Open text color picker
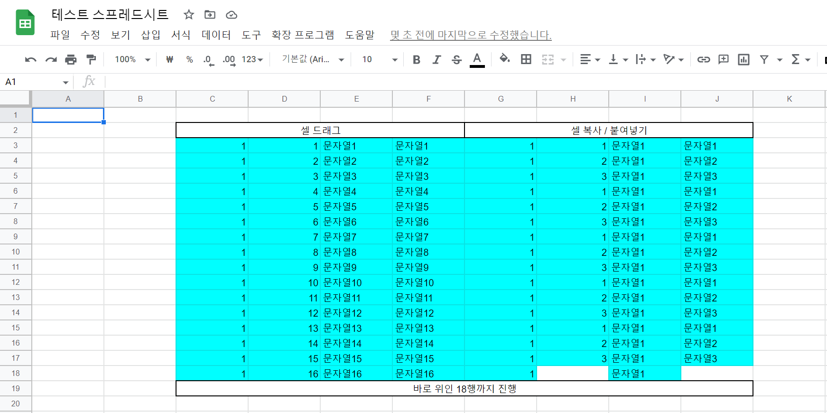Image resolution: width=827 pixels, height=413 pixels. pos(477,60)
